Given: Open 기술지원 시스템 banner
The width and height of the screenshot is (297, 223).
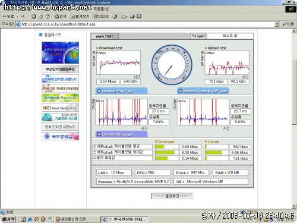Looking at the screenshot, I should 60,117.
